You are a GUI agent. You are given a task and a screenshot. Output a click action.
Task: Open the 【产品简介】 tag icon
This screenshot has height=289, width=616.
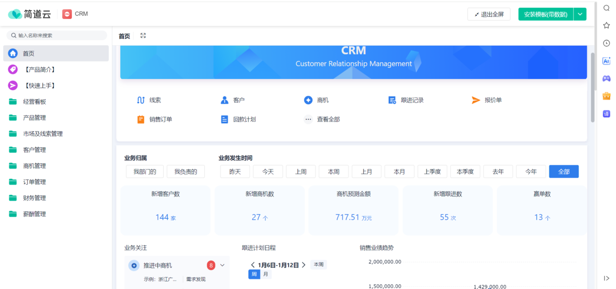13,69
